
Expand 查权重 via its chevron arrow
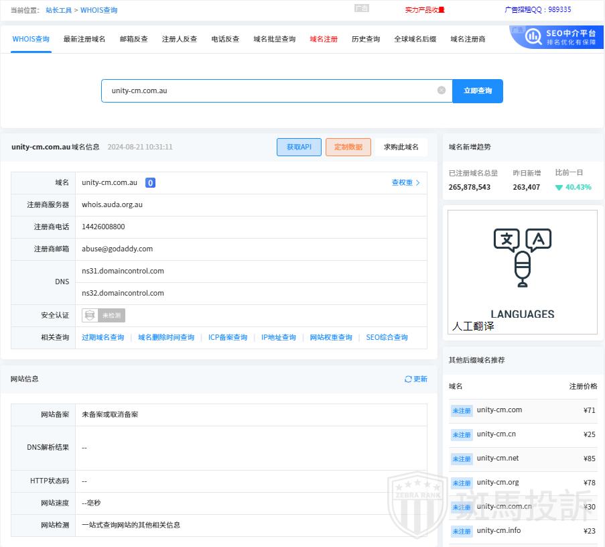pyautogui.click(x=418, y=182)
